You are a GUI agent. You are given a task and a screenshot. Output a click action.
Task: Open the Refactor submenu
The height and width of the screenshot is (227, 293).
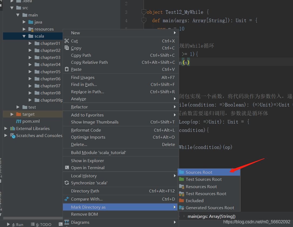pyautogui.click(x=121, y=107)
